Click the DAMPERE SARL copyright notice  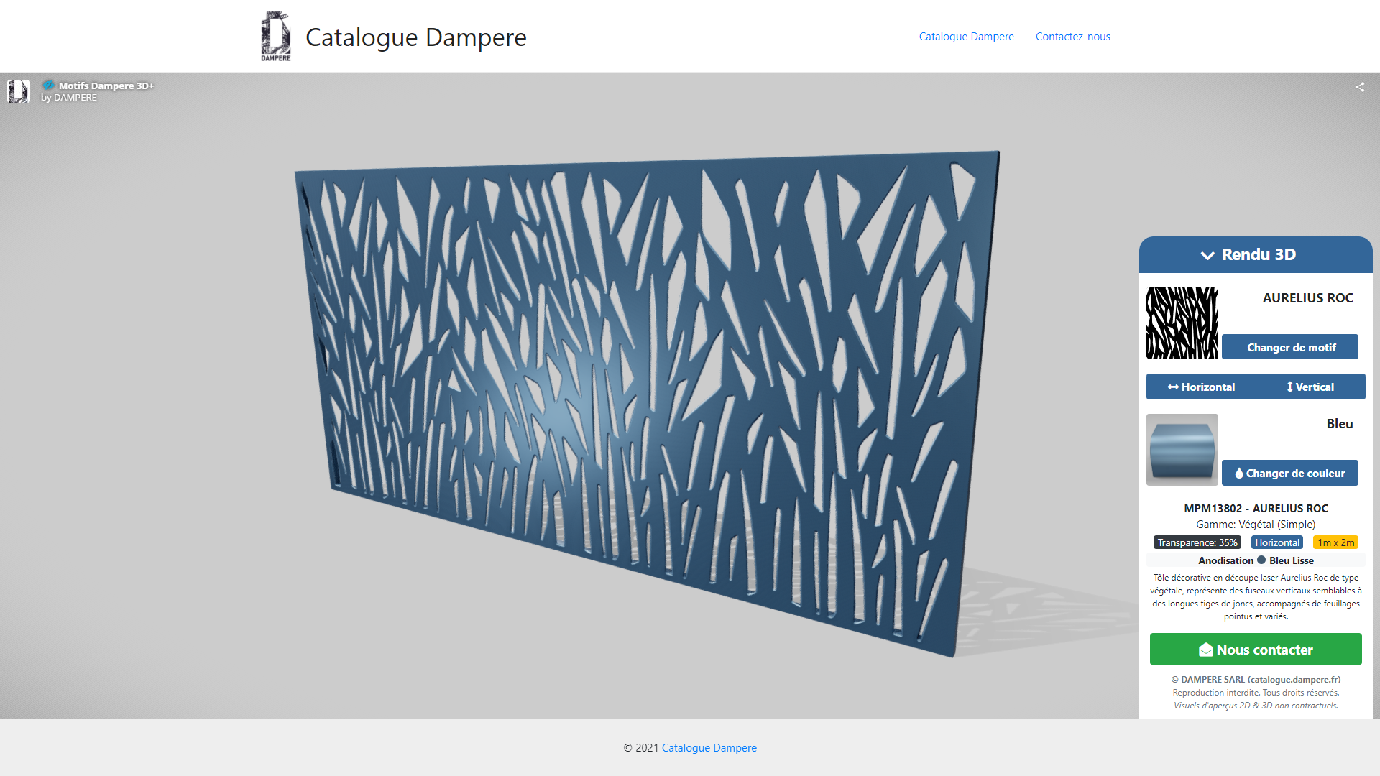[1256, 679]
